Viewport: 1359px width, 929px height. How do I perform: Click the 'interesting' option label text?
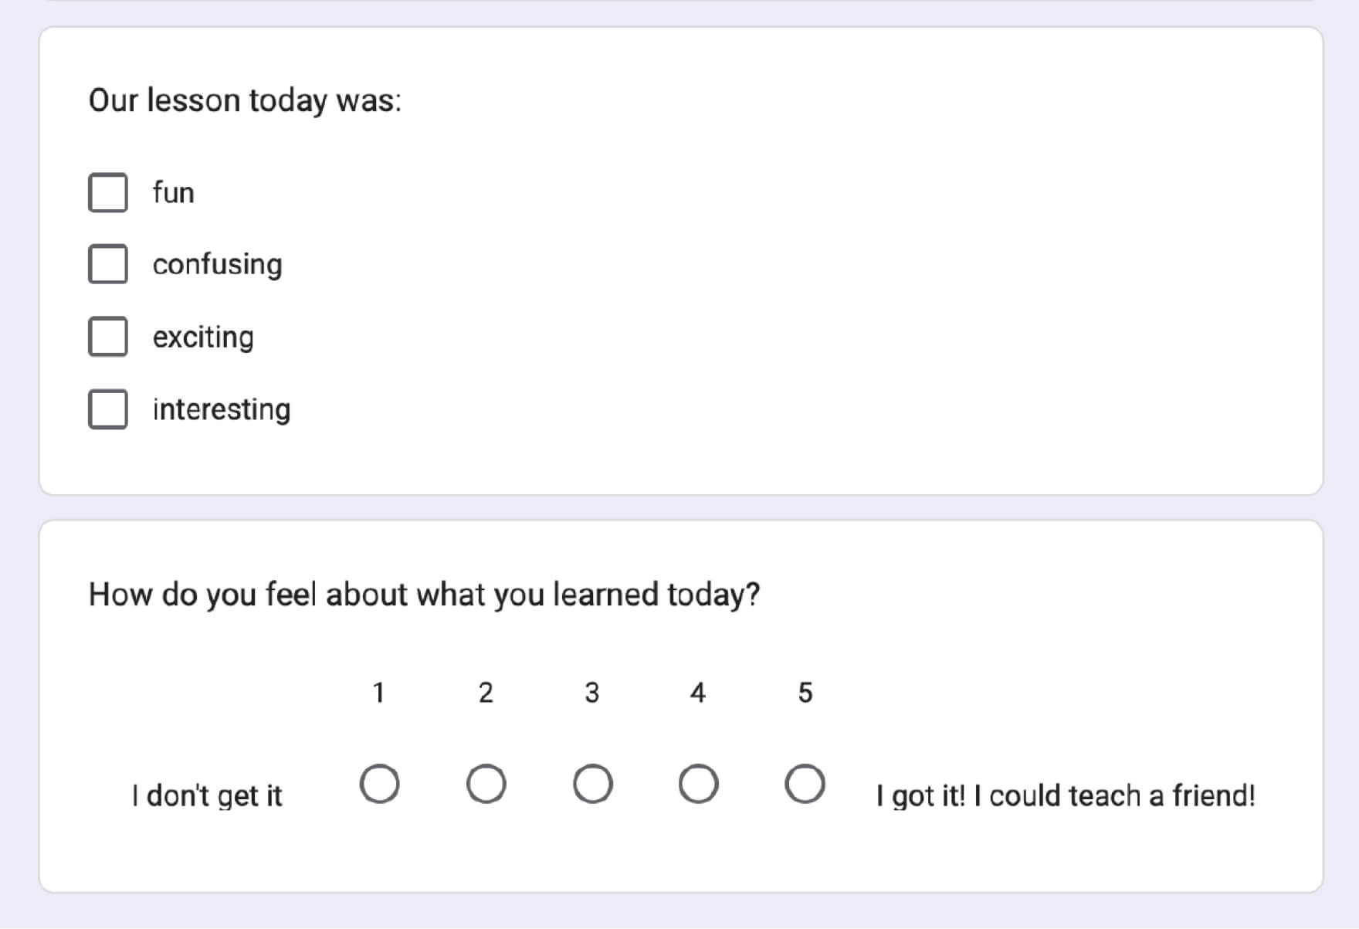[222, 409]
